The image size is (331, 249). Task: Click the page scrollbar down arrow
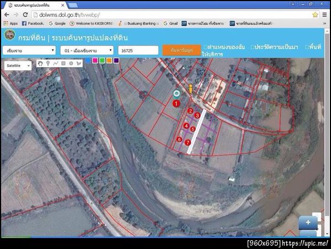(x=327, y=234)
